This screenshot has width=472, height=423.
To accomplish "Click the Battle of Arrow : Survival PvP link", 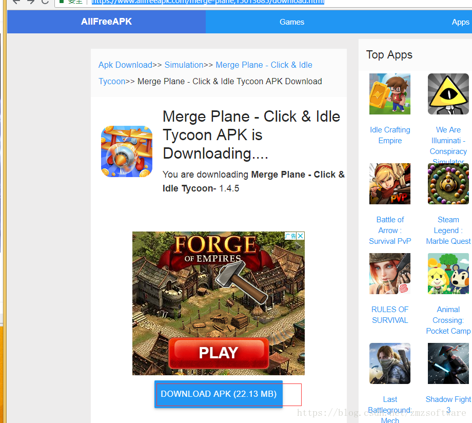I will pyautogui.click(x=390, y=230).
